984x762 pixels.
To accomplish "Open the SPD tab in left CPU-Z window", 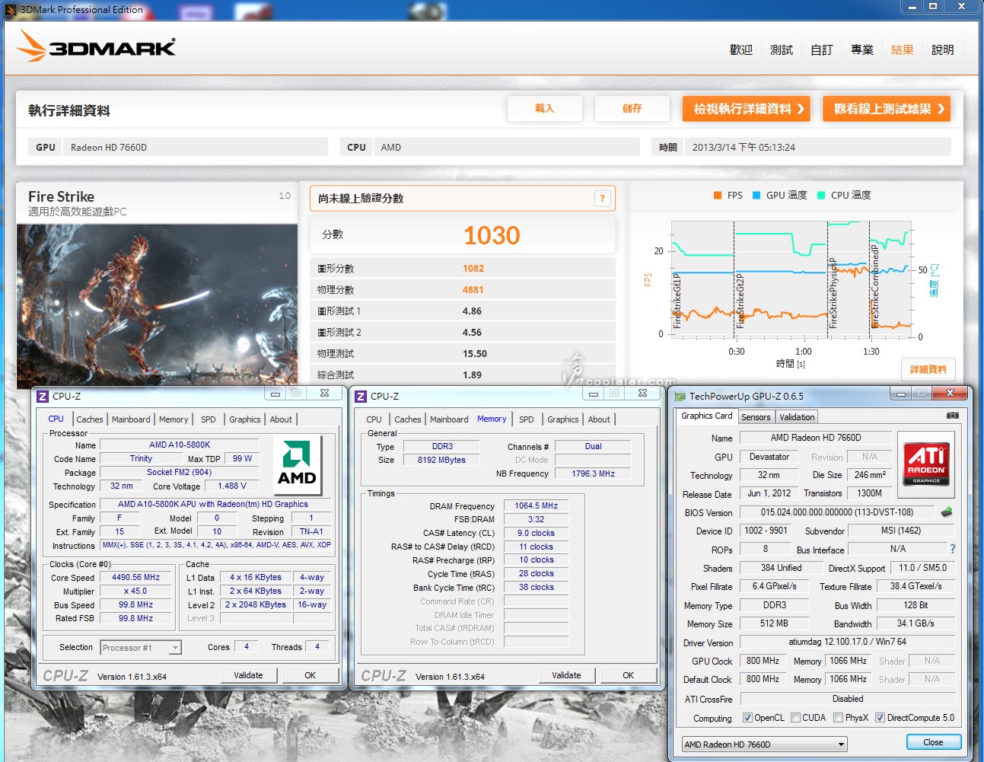I will [x=208, y=419].
